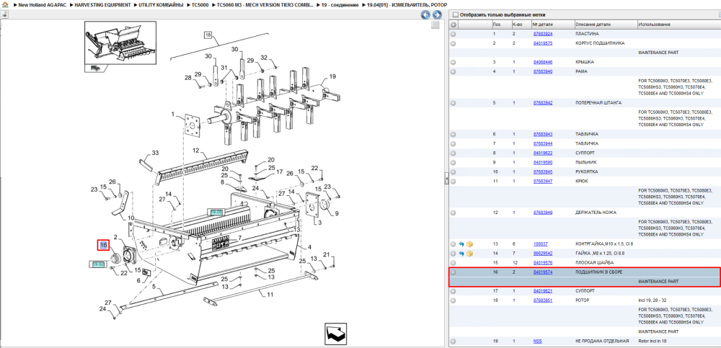This screenshot has width=721, height=348.
Task: Click the plus icon beside РАМА row
Action: [x=453, y=71]
